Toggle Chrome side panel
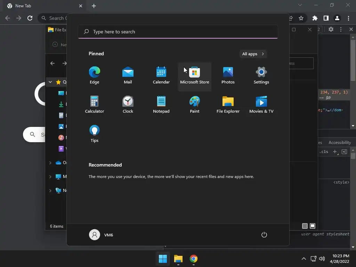 [x=326, y=18]
